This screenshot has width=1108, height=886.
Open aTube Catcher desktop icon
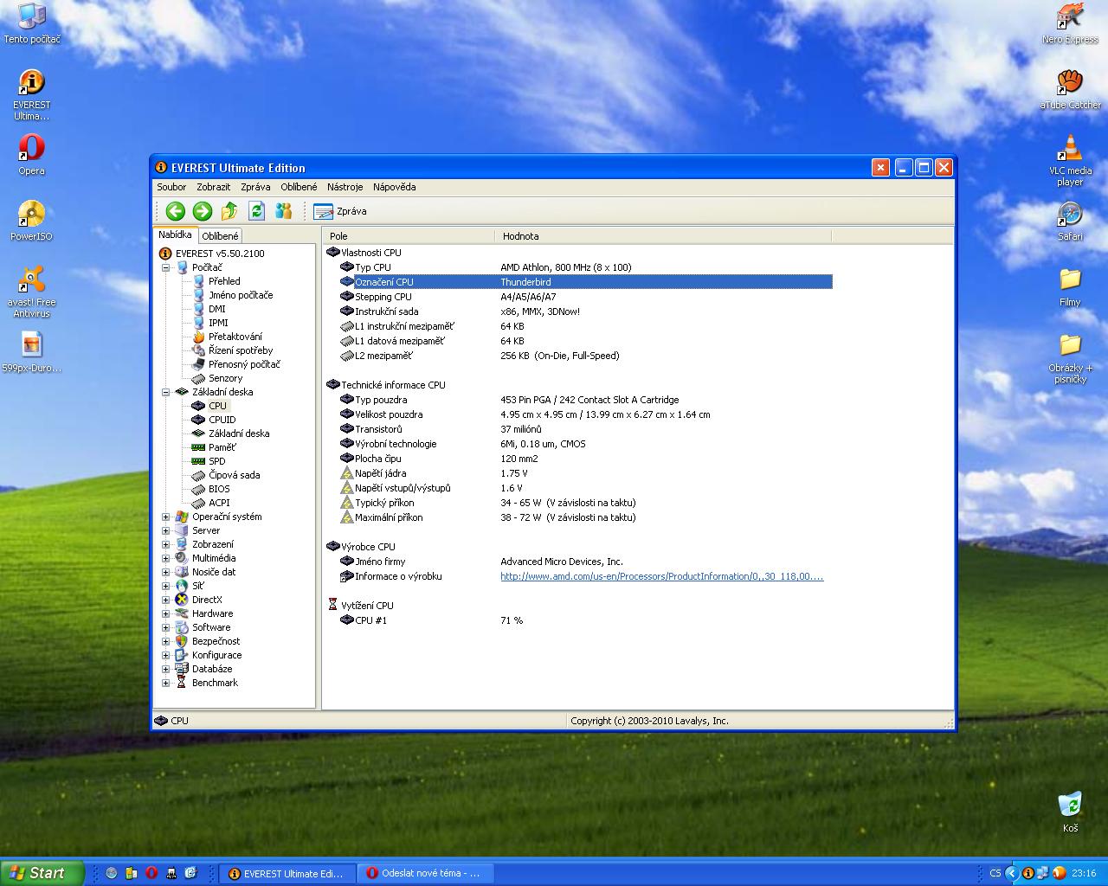click(x=1070, y=89)
